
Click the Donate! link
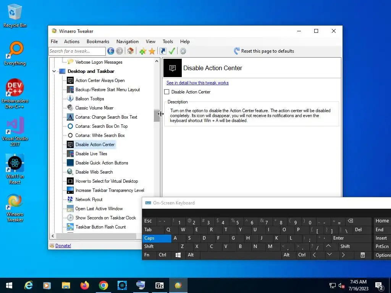pos(63,246)
